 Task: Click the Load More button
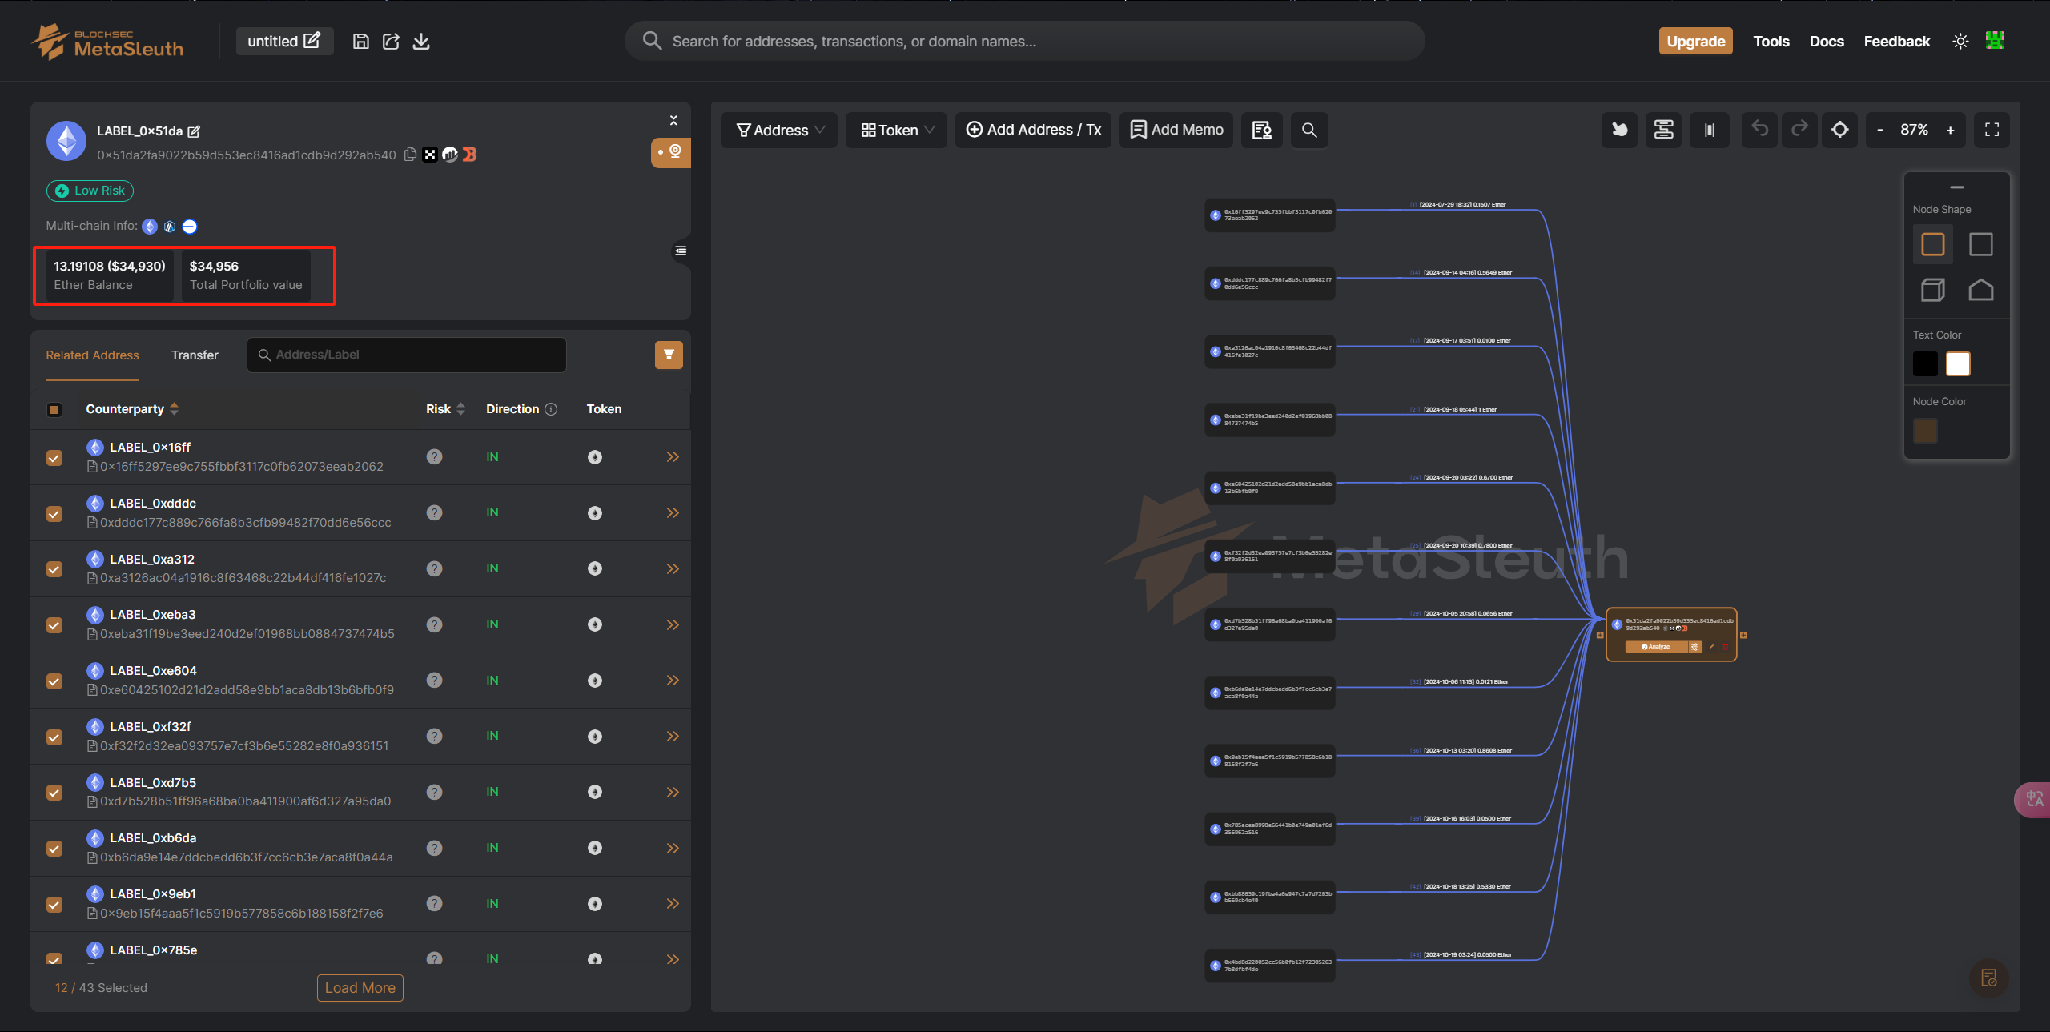click(x=360, y=987)
